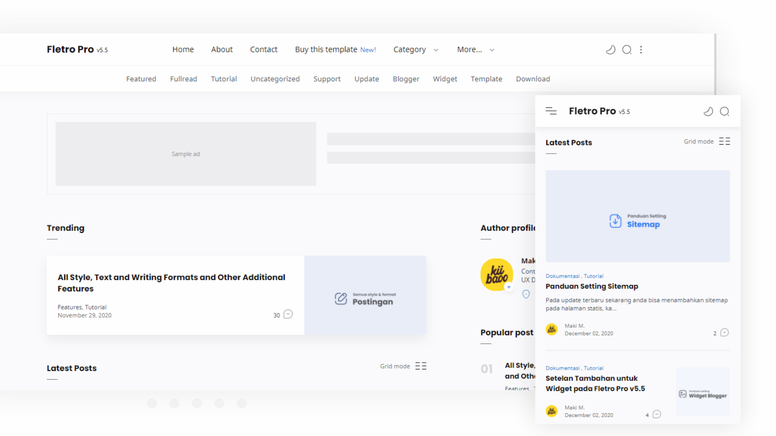The image size is (776, 436).
Task: Click Buy this template link
Action: click(326, 50)
